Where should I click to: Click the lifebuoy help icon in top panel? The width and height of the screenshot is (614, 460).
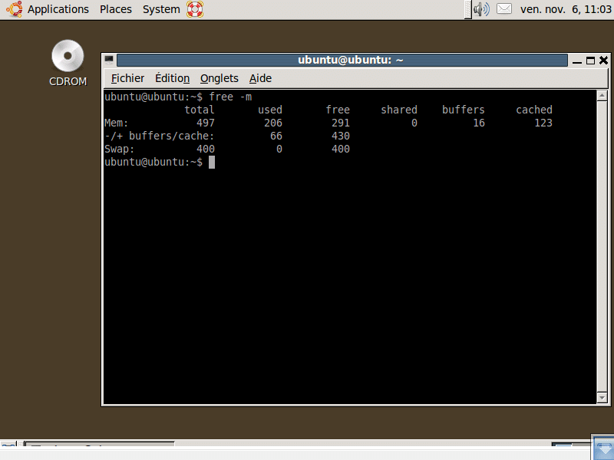195,9
